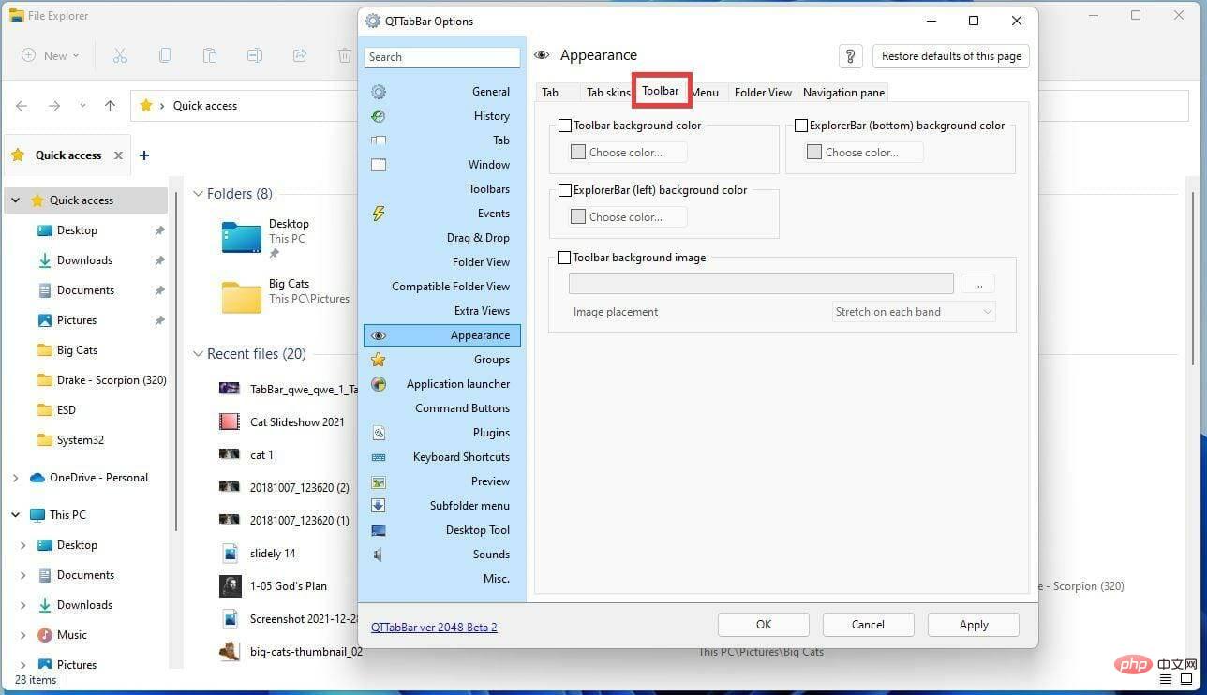Click the Desktop Tool monitor icon
The width and height of the screenshot is (1207, 695).
(379, 530)
